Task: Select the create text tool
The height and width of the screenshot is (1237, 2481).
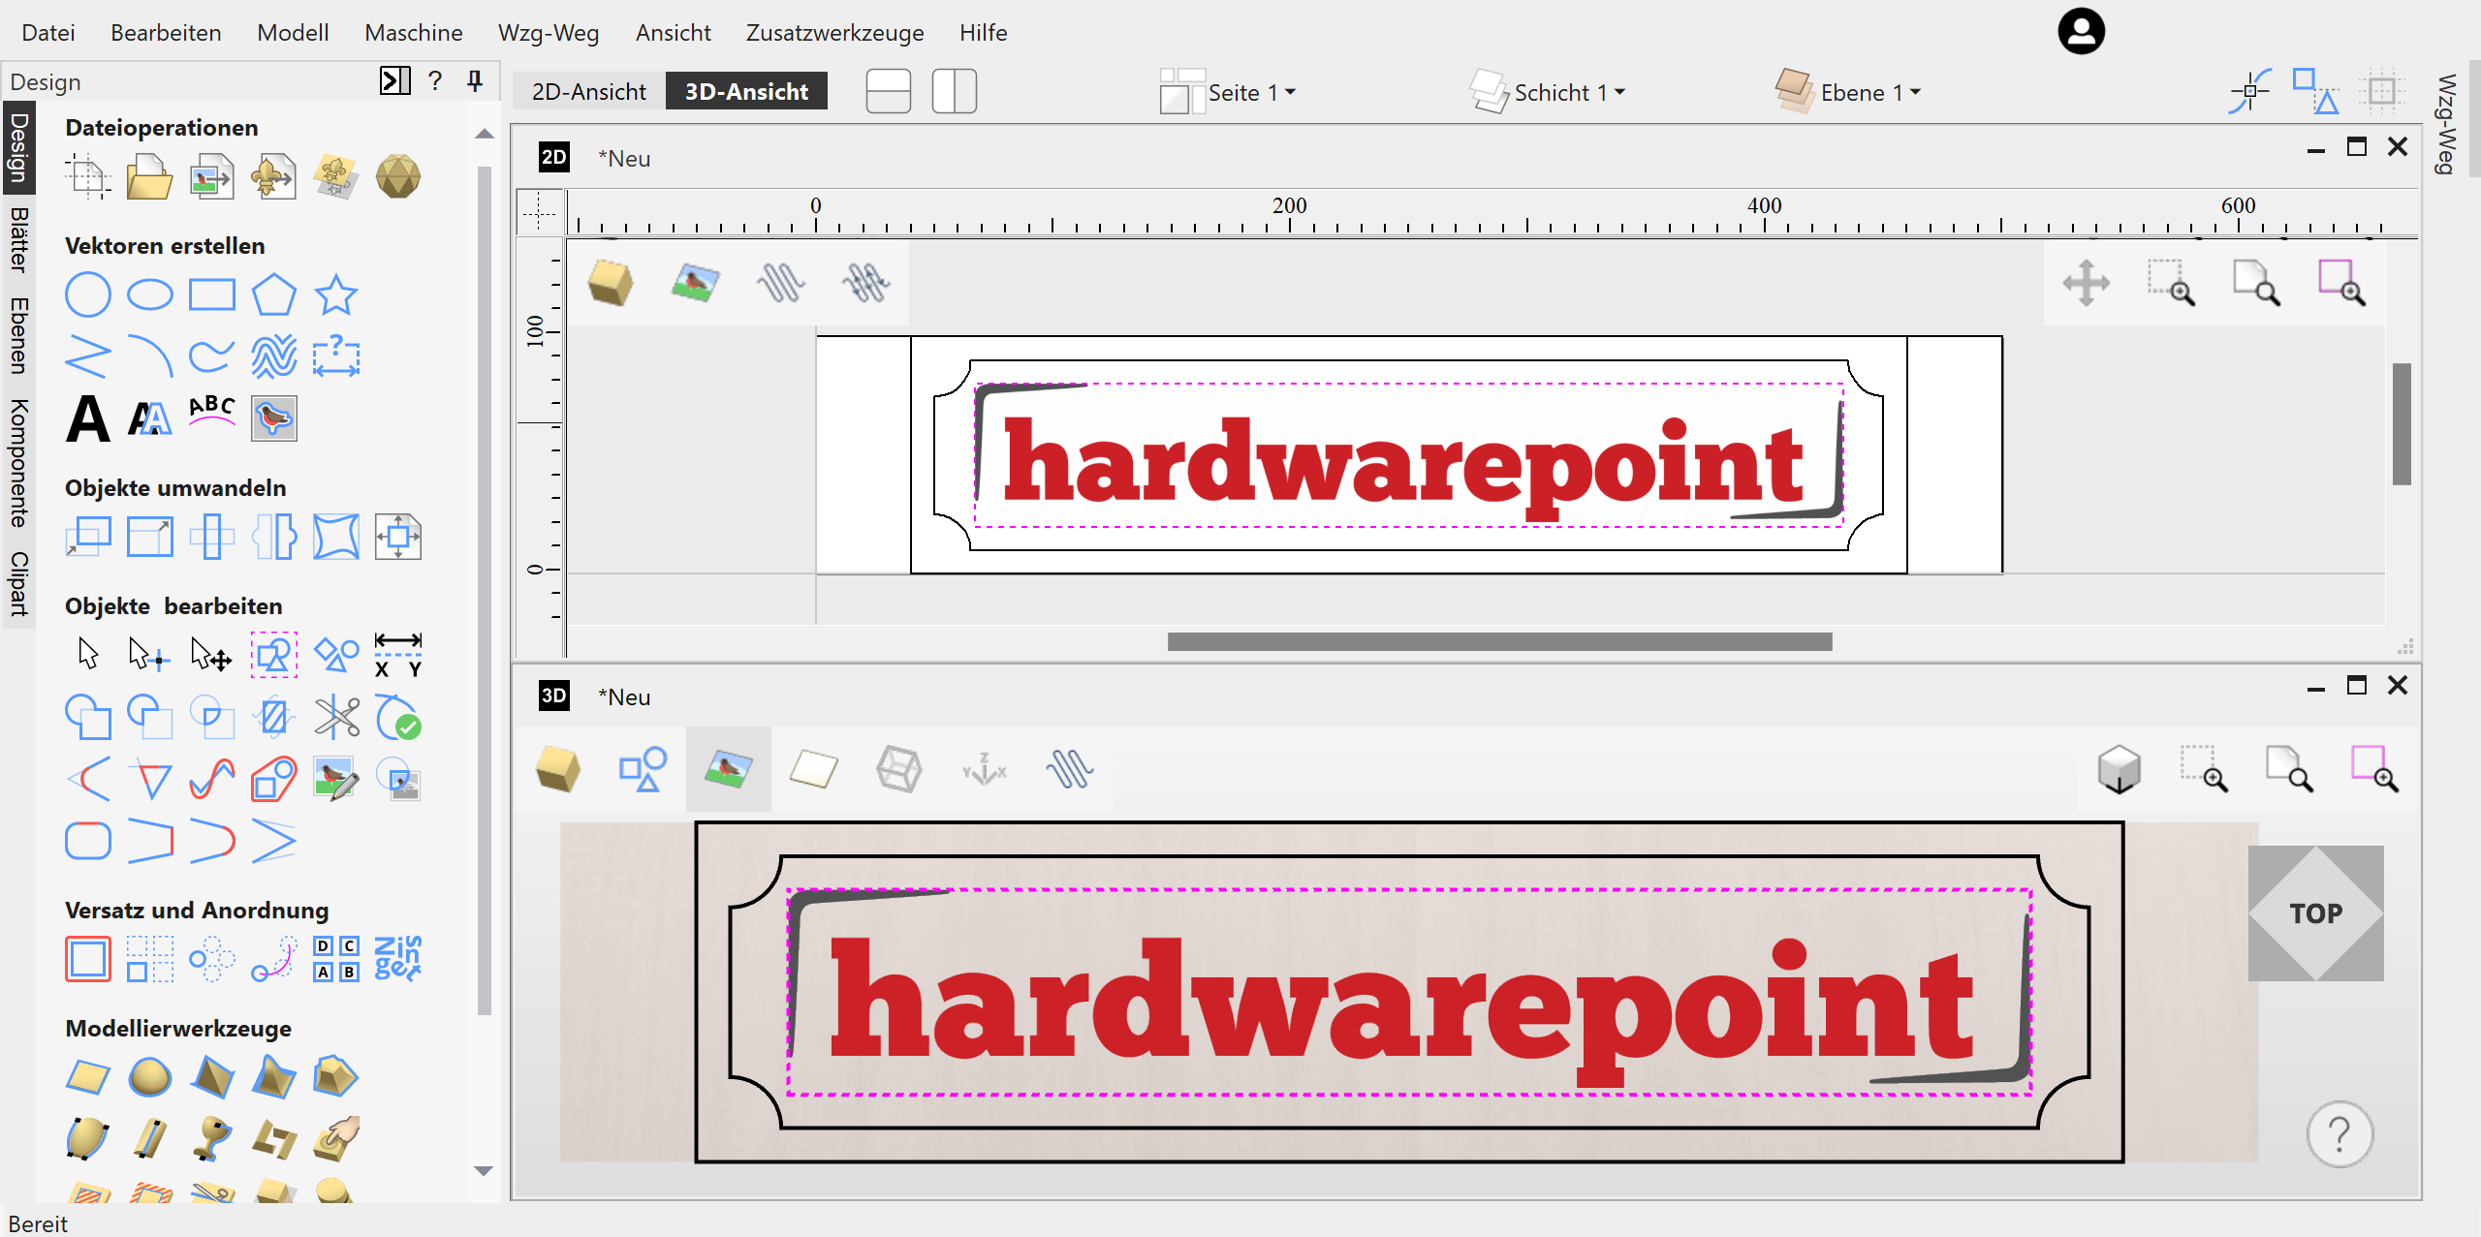Action: click(87, 418)
